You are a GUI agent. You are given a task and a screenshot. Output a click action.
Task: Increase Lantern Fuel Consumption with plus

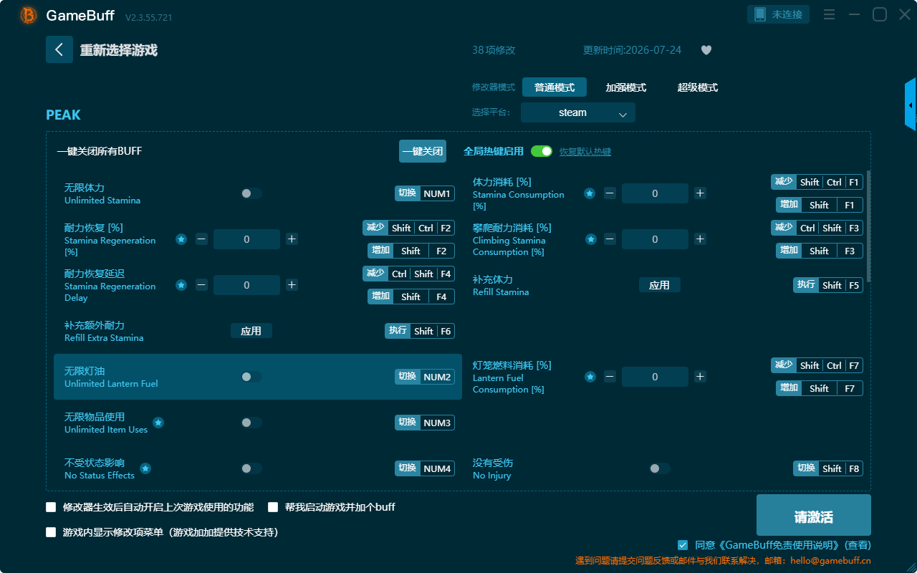(700, 377)
